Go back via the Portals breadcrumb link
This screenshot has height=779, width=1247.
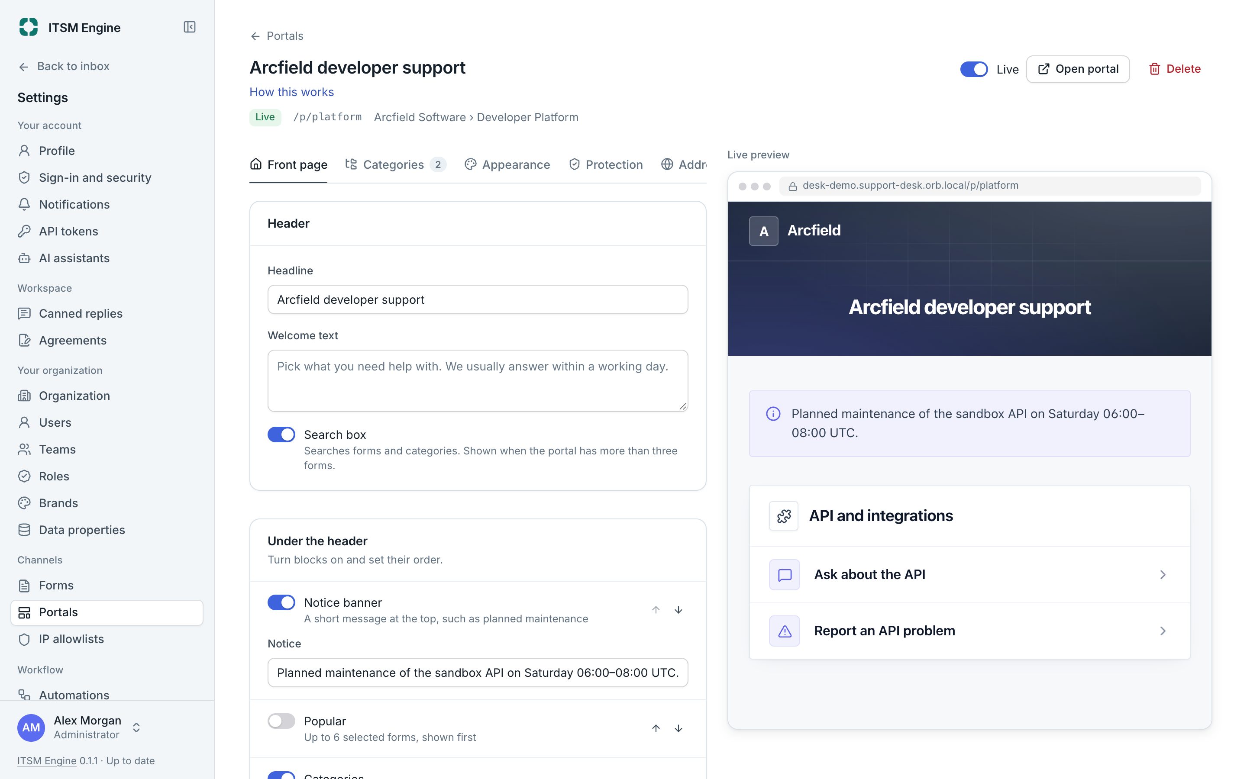pos(277,36)
